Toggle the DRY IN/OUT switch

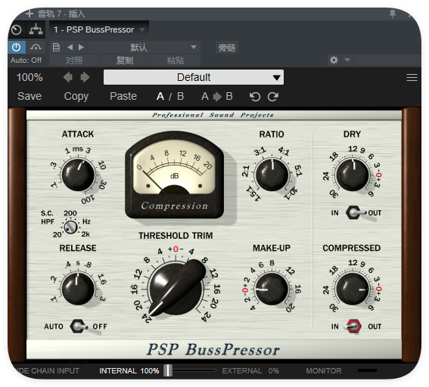(x=355, y=212)
